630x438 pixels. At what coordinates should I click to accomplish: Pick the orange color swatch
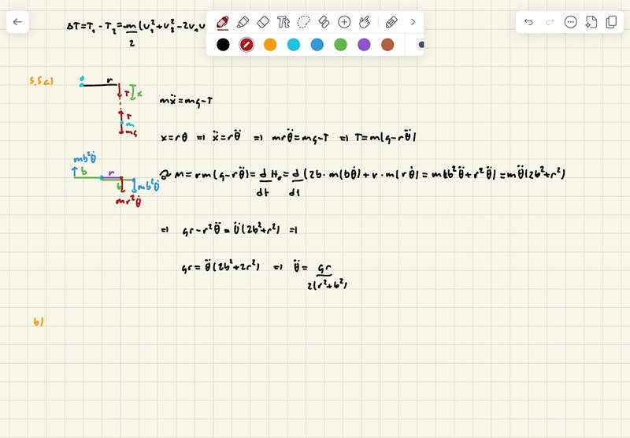270,45
